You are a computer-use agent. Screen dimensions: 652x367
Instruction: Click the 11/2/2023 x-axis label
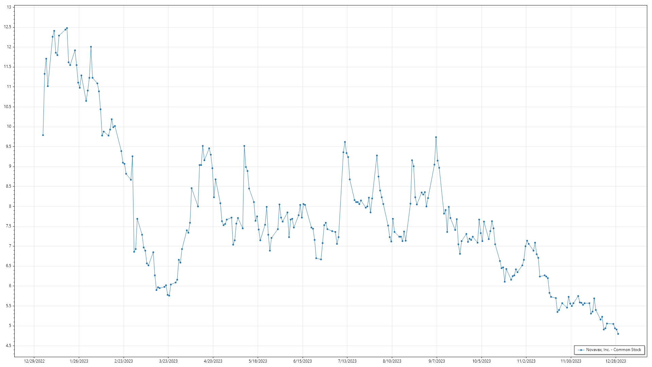pyautogui.click(x=526, y=361)
